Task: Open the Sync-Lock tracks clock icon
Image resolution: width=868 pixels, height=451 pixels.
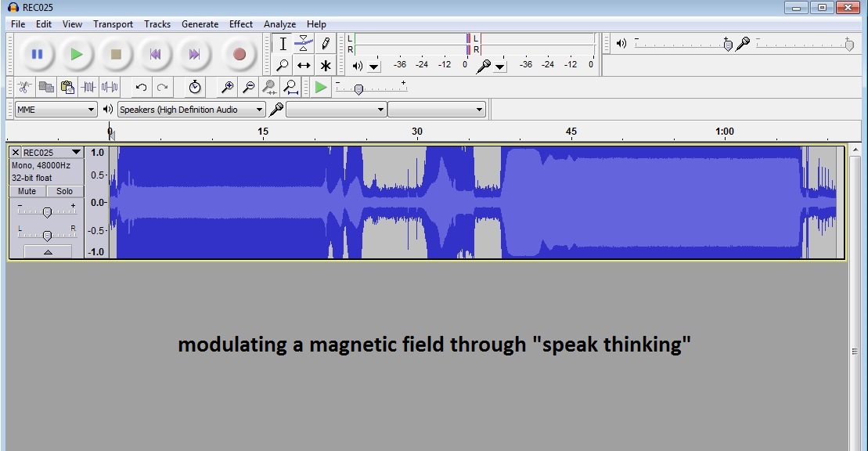Action: [194, 87]
